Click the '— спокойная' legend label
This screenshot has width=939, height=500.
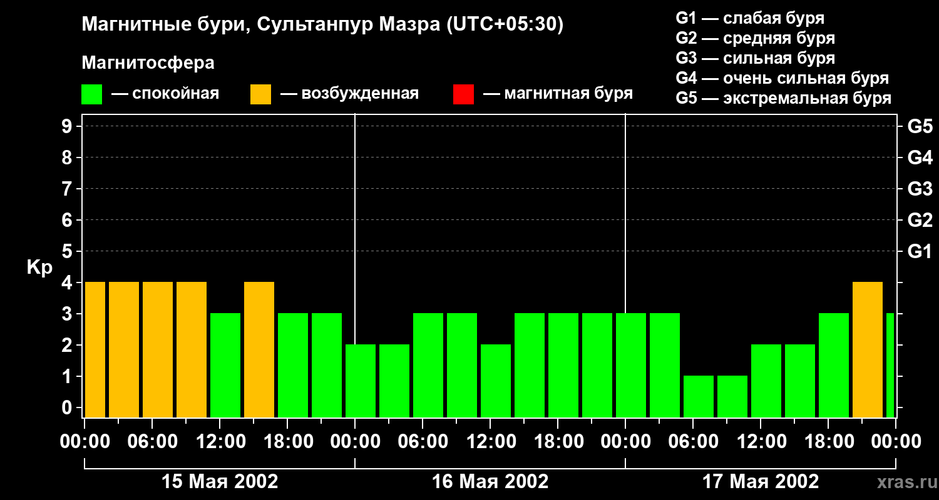[165, 94]
